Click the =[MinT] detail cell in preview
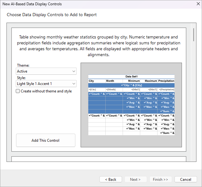Image resolution: width=202 pixels, height=187 pixels. 131,90
